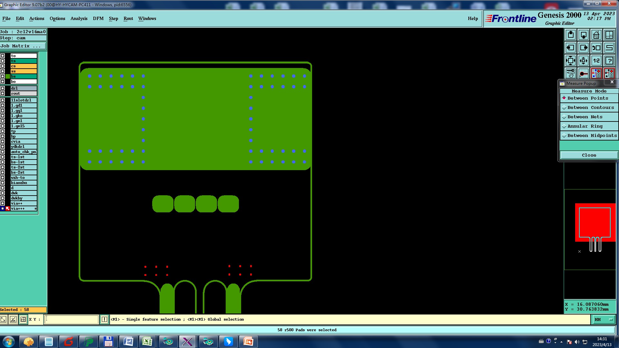Image resolution: width=619 pixels, height=348 pixels.
Task: Open the DFM menu
Action: 98,18
